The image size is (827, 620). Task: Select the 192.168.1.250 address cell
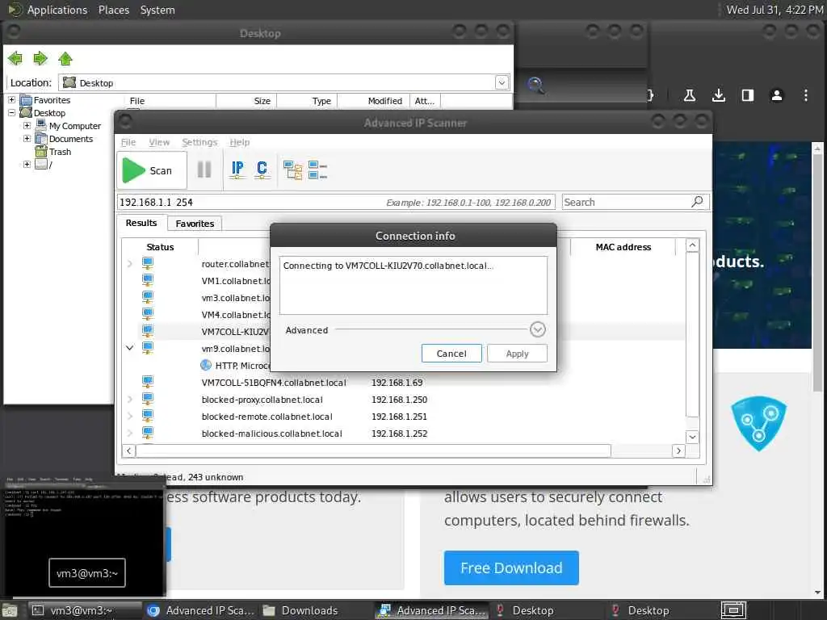pos(399,400)
